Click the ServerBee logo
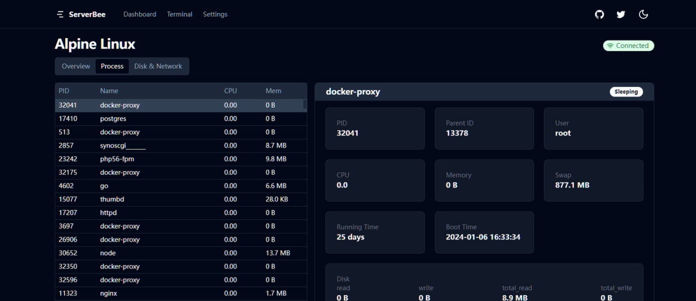Viewport: 696px width, 301px height. (x=81, y=14)
